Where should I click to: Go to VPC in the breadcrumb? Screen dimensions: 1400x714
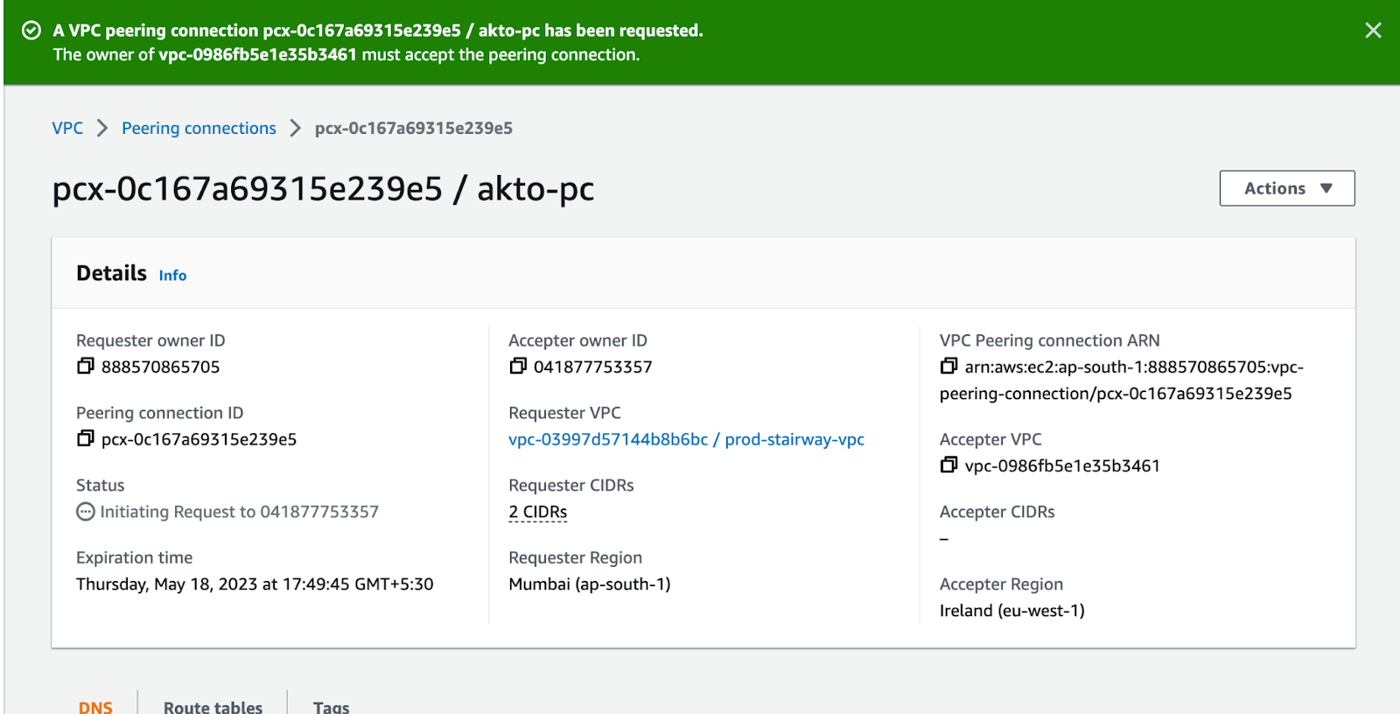point(67,129)
